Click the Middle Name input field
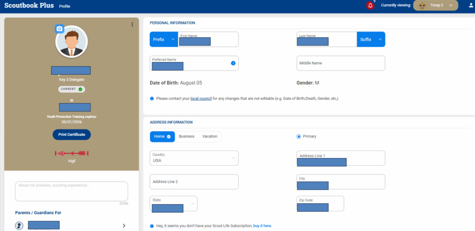Viewport: 475px width, 231px height. point(340,63)
